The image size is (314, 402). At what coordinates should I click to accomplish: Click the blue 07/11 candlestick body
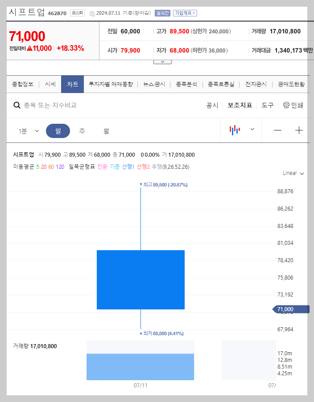(x=140, y=280)
